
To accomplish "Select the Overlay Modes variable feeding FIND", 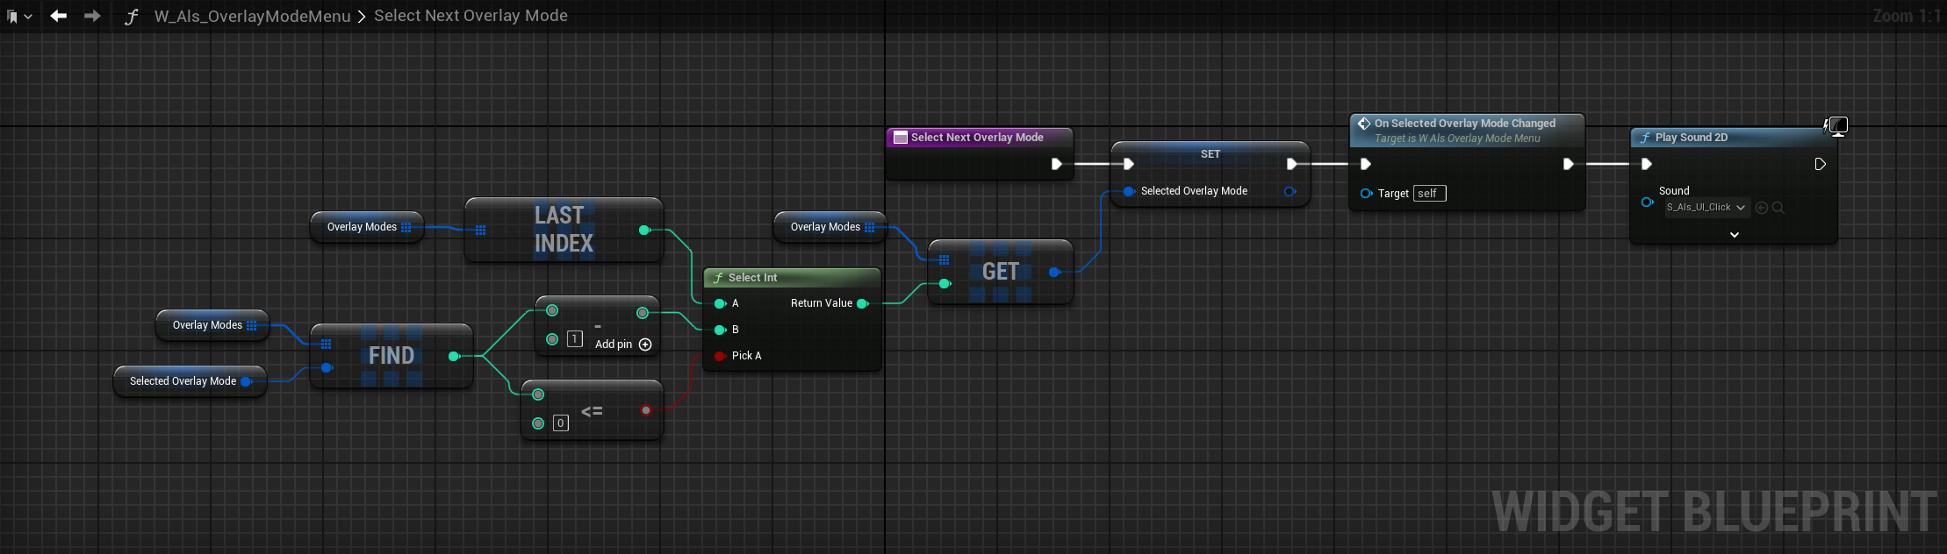I will (x=212, y=325).
